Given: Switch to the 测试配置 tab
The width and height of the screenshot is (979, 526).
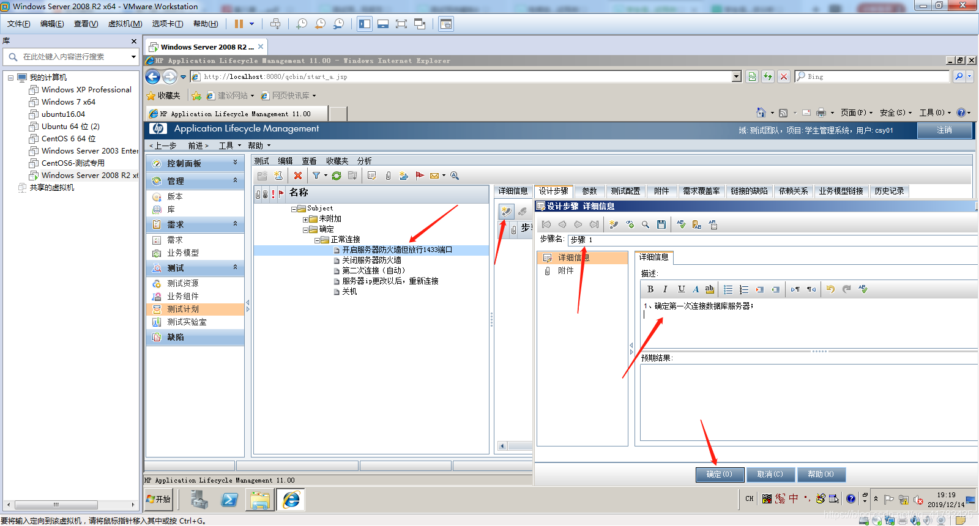Looking at the screenshot, I should pos(625,191).
